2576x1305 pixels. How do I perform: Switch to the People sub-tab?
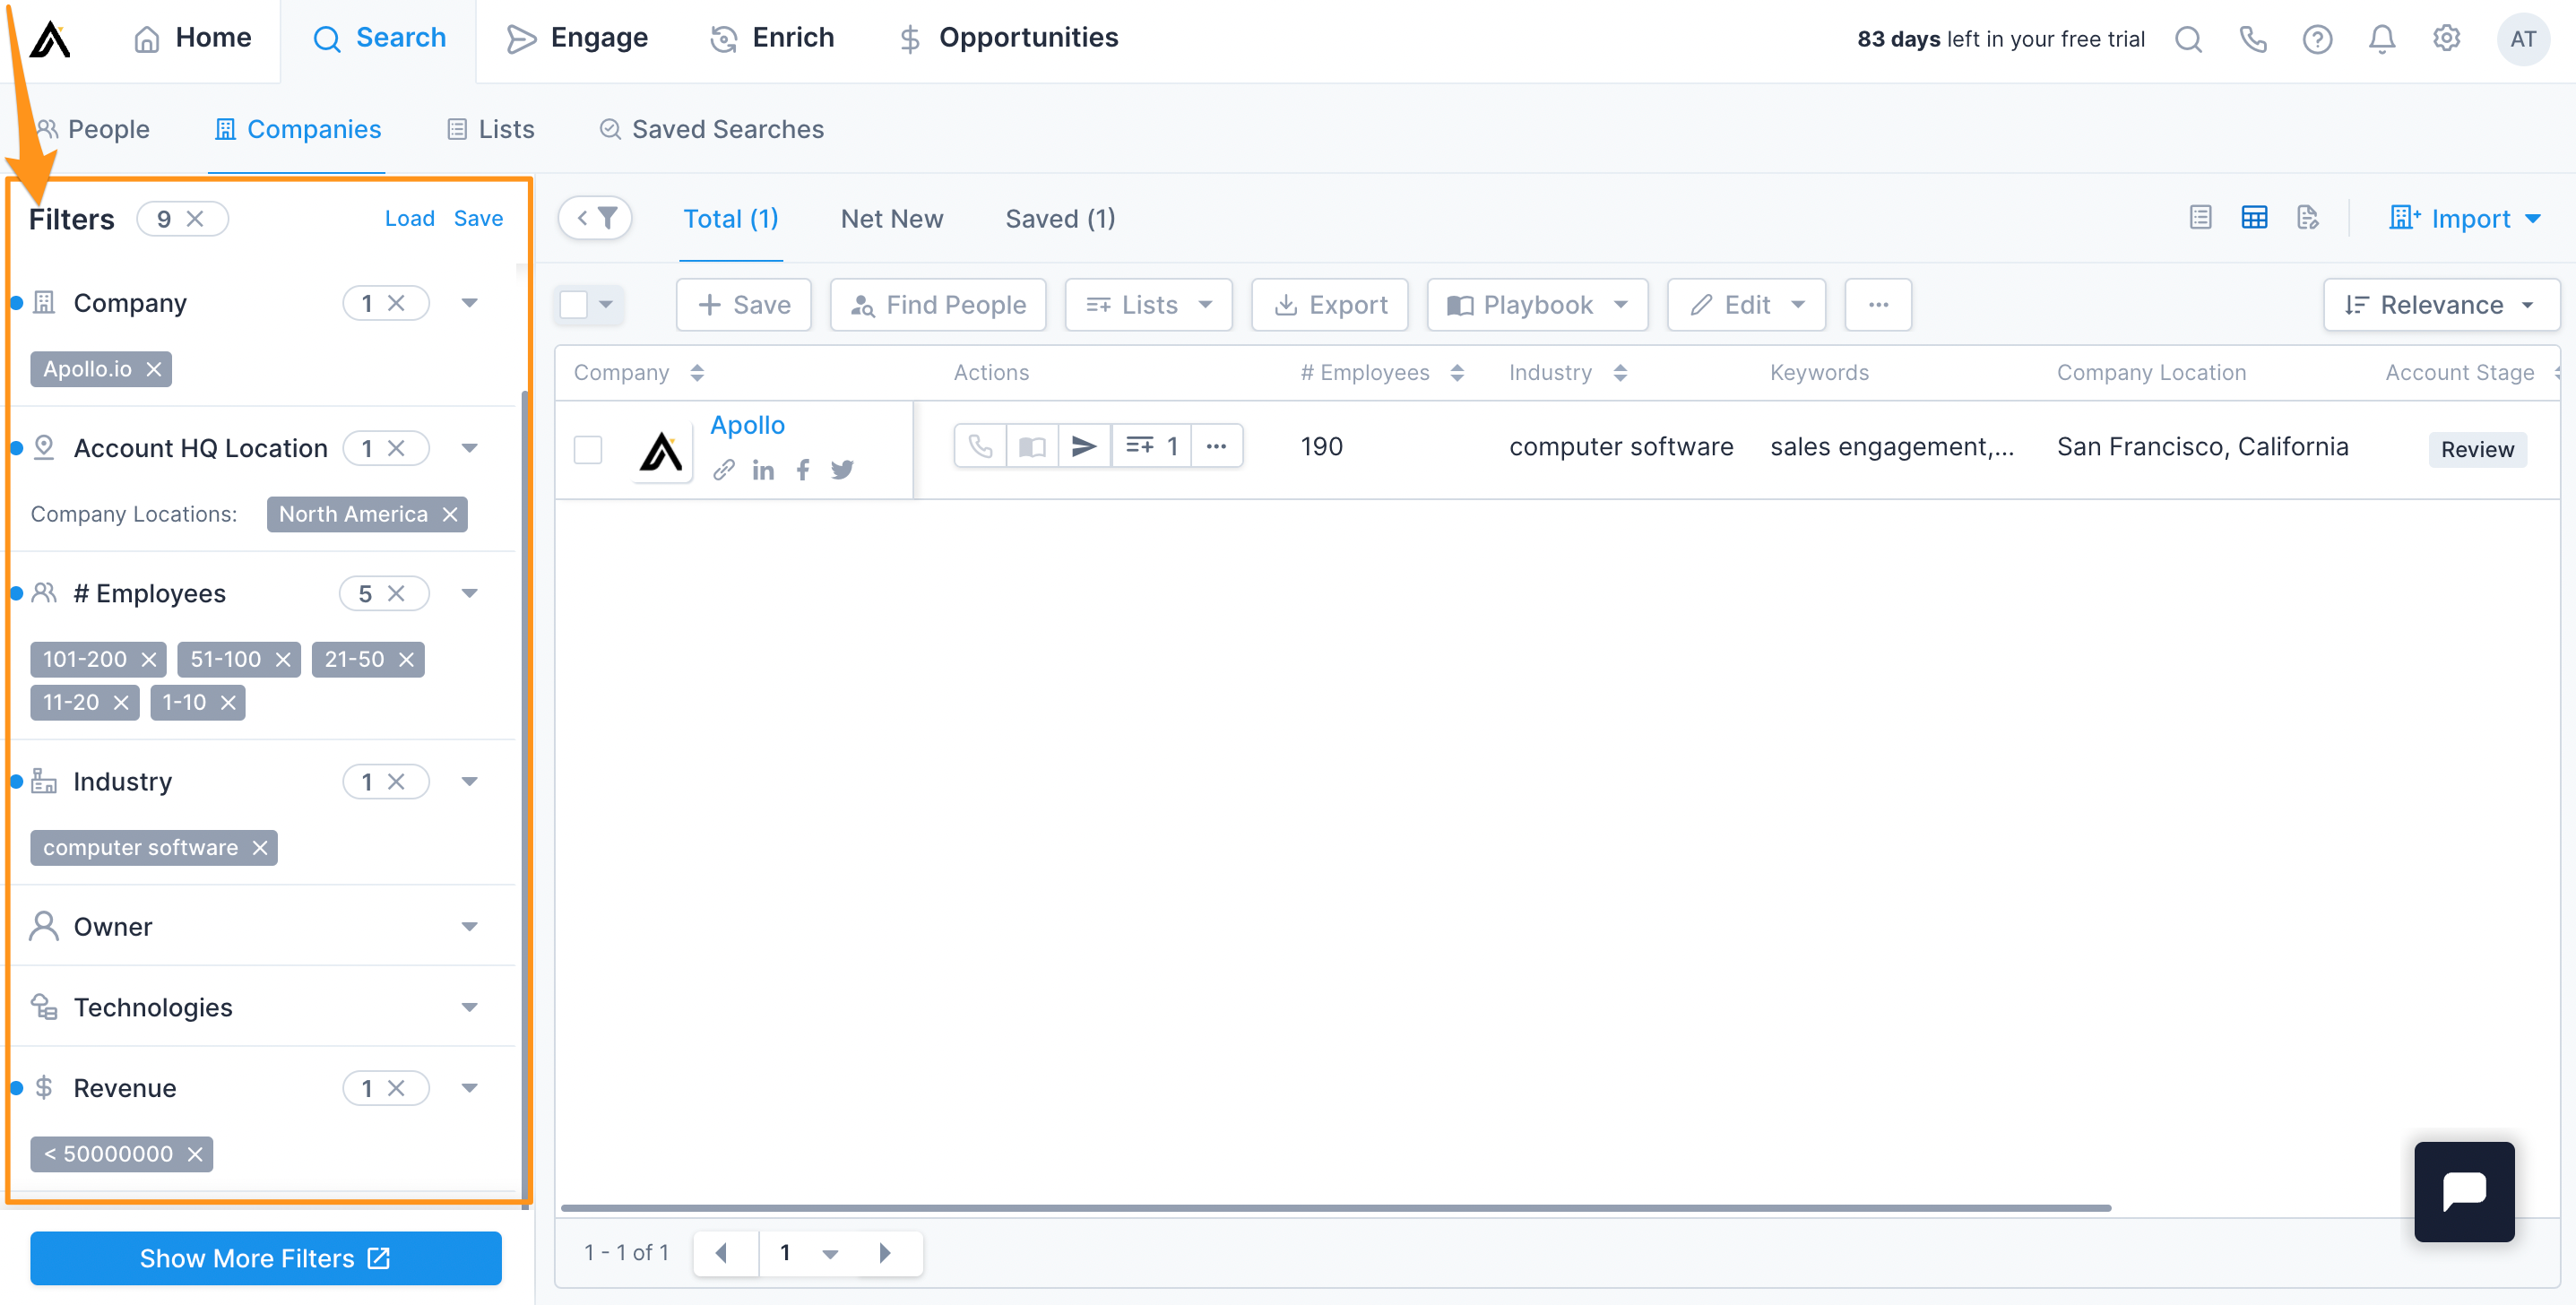[93, 130]
